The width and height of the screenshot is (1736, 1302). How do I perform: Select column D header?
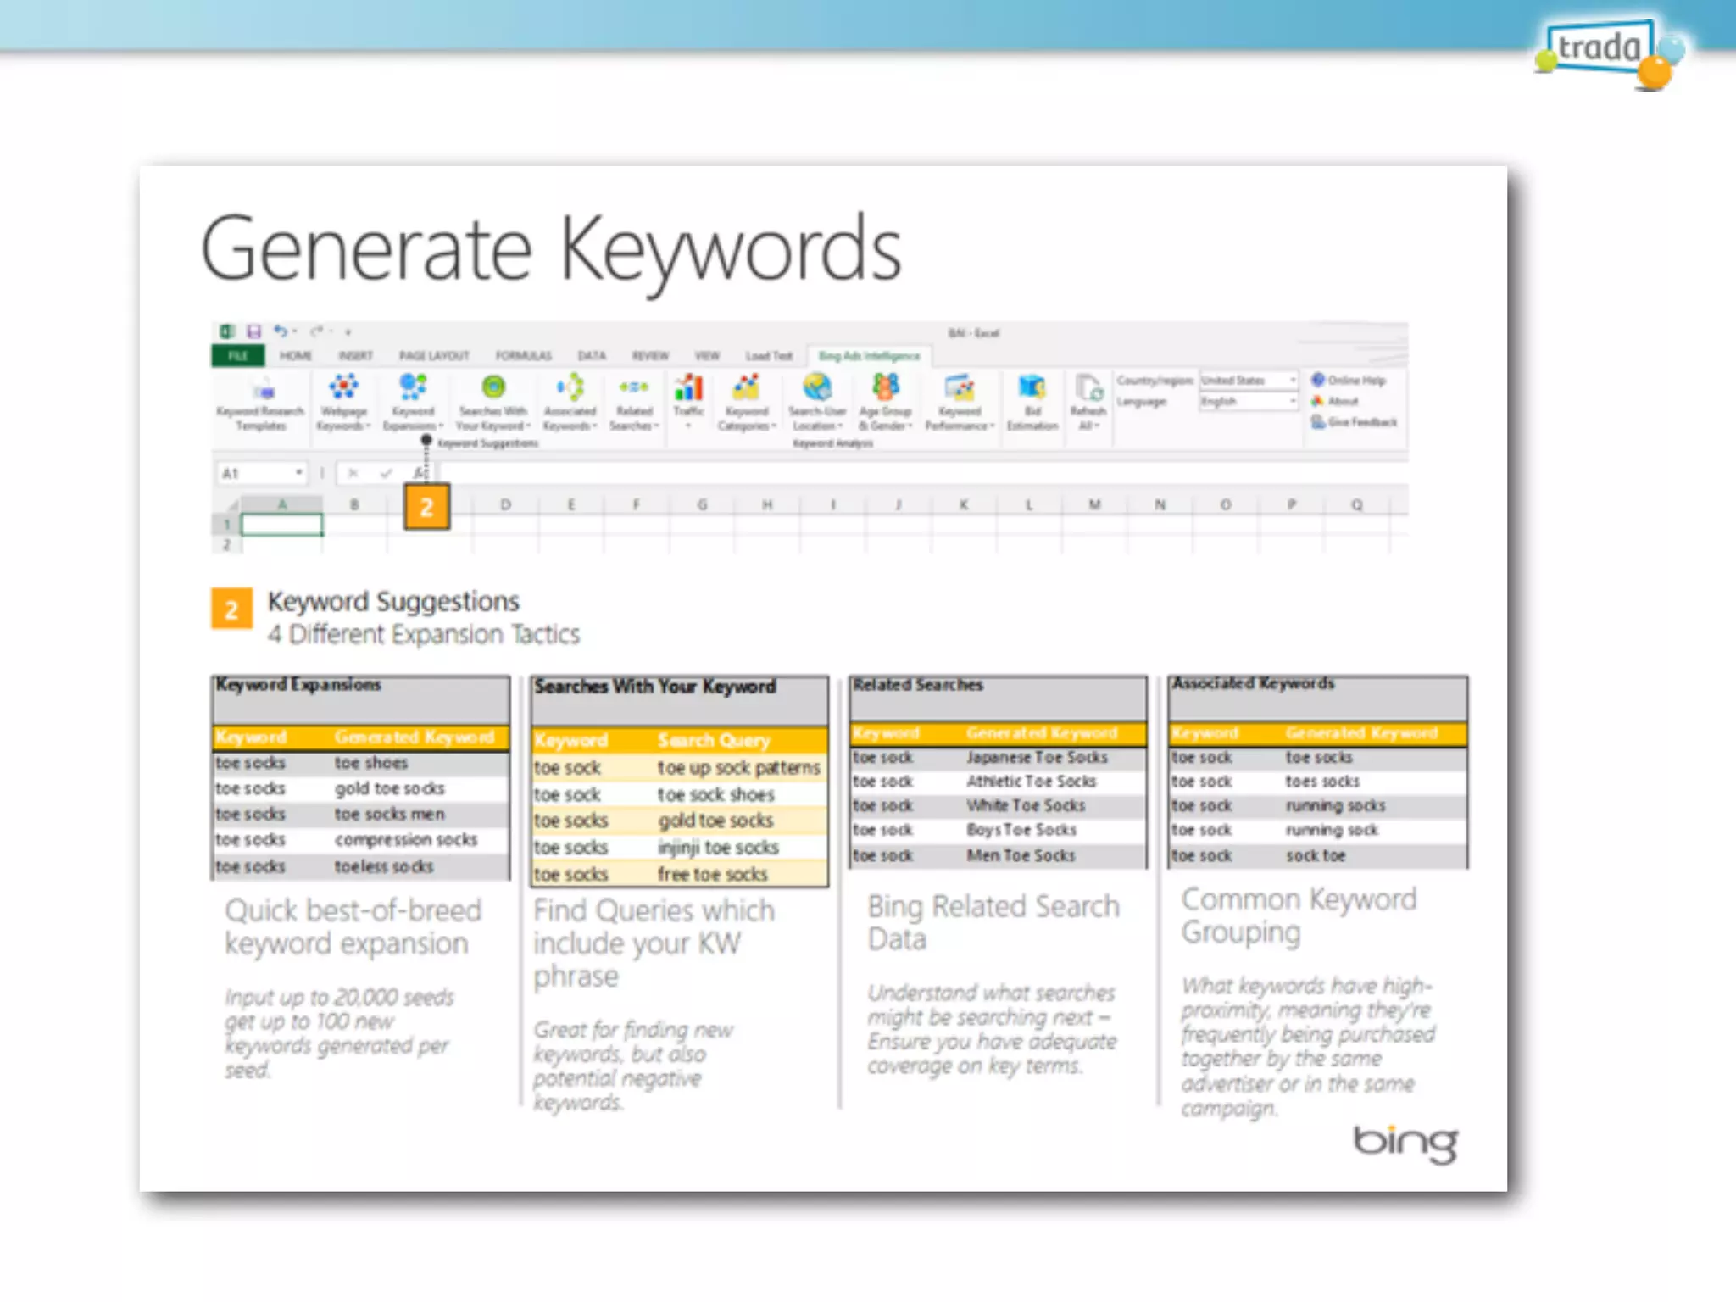coord(505,505)
